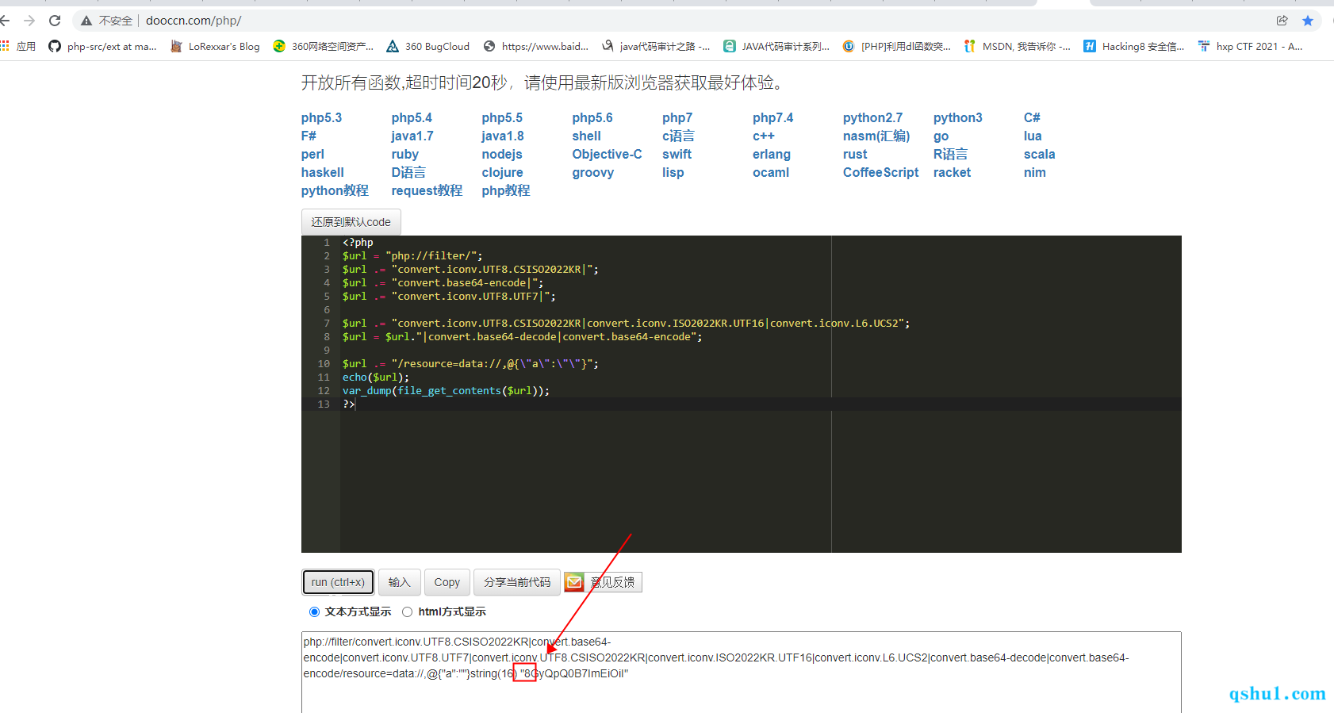The width and height of the screenshot is (1334, 713).
Task: Open MSDN 我告诉你 bookmark
Action: (1018, 46)
